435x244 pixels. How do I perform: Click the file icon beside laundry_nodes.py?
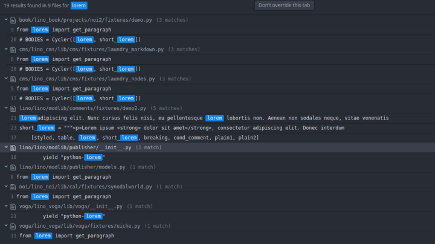pyautogui.click(x=13, y=79)
